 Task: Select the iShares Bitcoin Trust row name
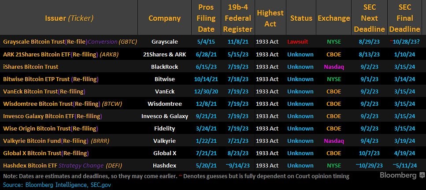pos(31,67)
